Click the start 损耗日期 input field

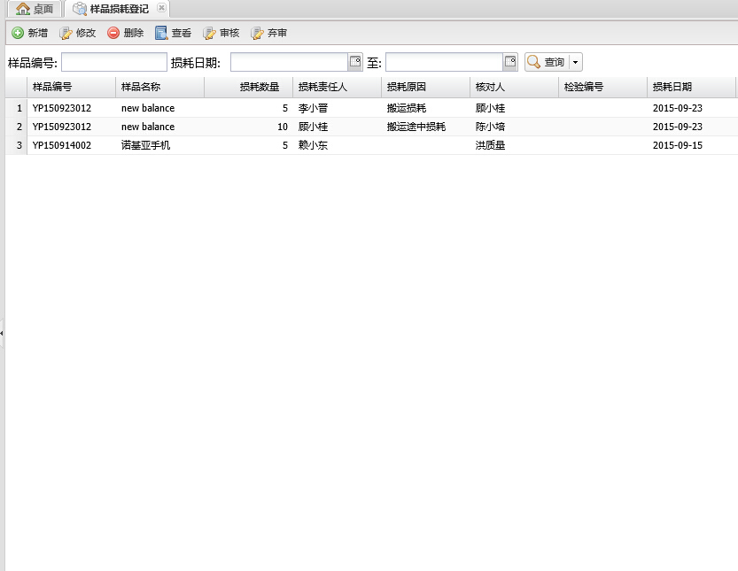289,62
